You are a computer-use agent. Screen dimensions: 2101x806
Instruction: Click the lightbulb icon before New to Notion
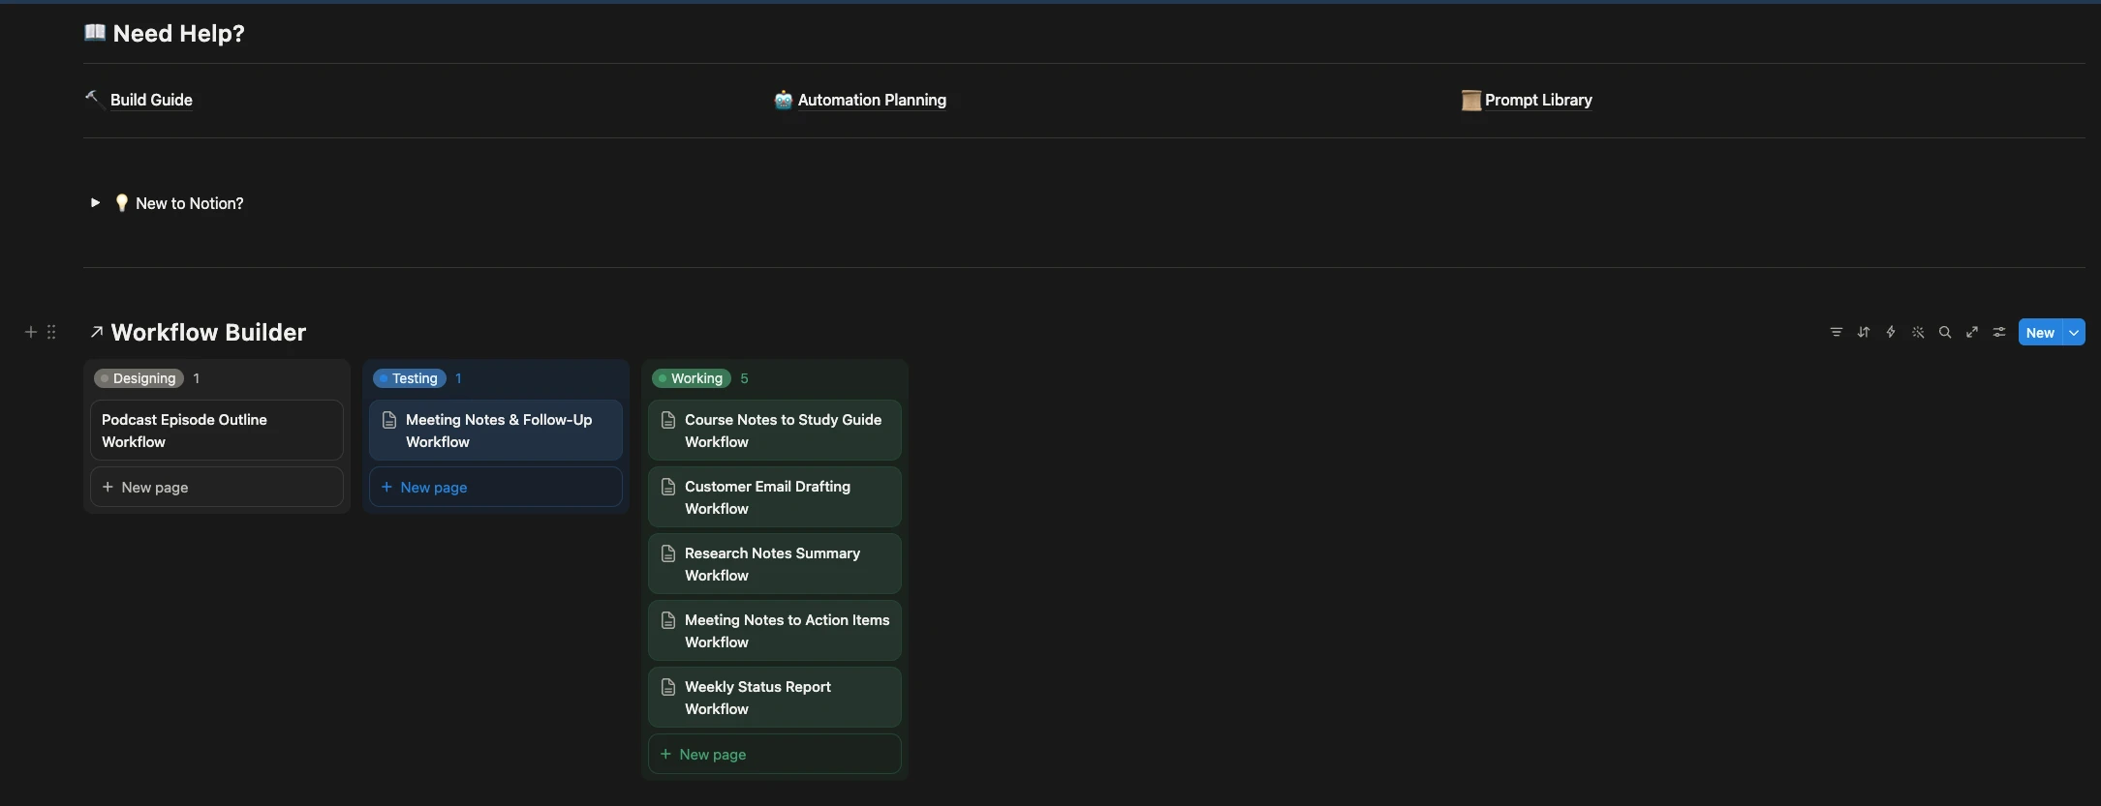click(121, 203)
